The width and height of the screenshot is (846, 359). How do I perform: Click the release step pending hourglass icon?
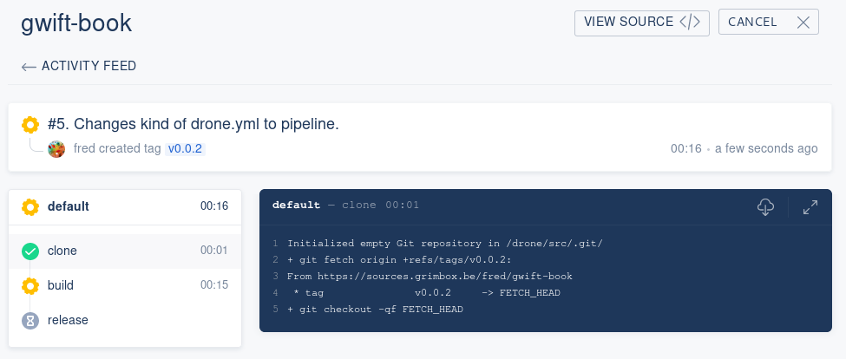pyautogui.click(x=30, y=320)
